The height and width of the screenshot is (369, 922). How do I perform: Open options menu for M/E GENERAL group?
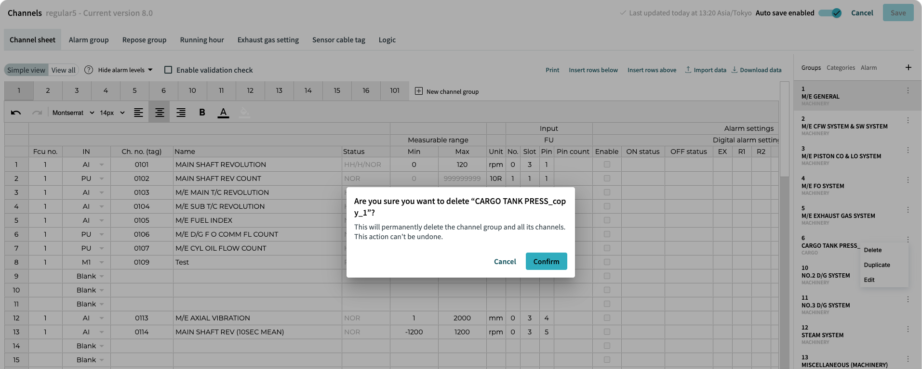pyautogui.click(x=908, y=90)
